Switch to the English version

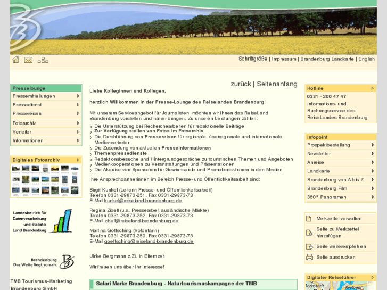(367, 59)
